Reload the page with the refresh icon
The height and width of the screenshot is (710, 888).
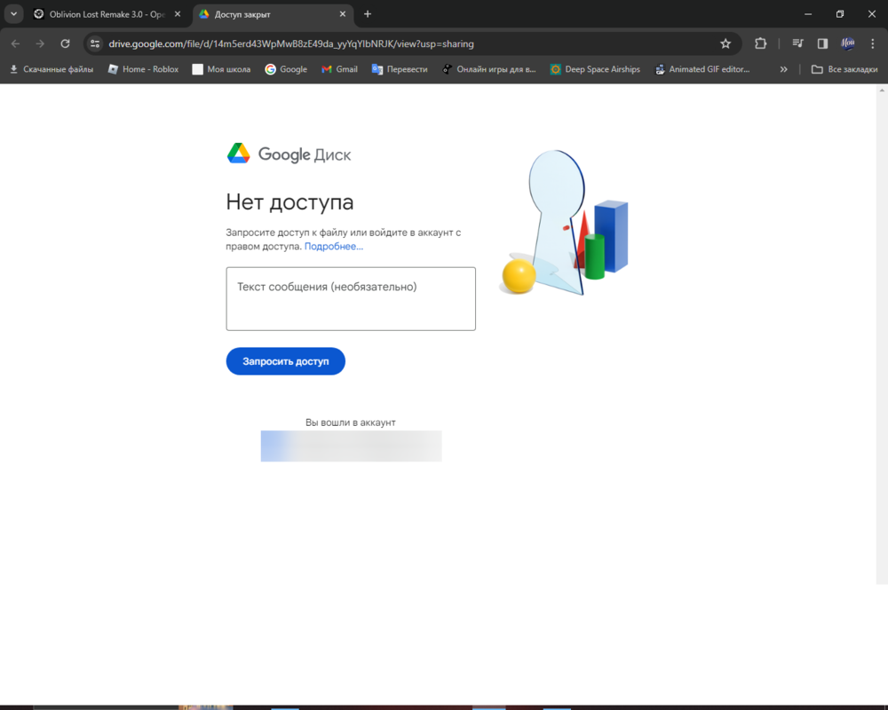65,43
